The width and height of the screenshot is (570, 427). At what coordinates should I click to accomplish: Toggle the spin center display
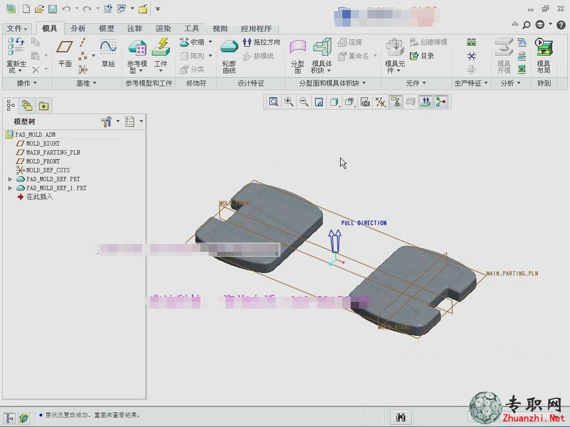pos(441,102)
